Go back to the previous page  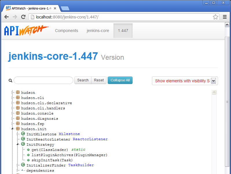pos(6,17)
